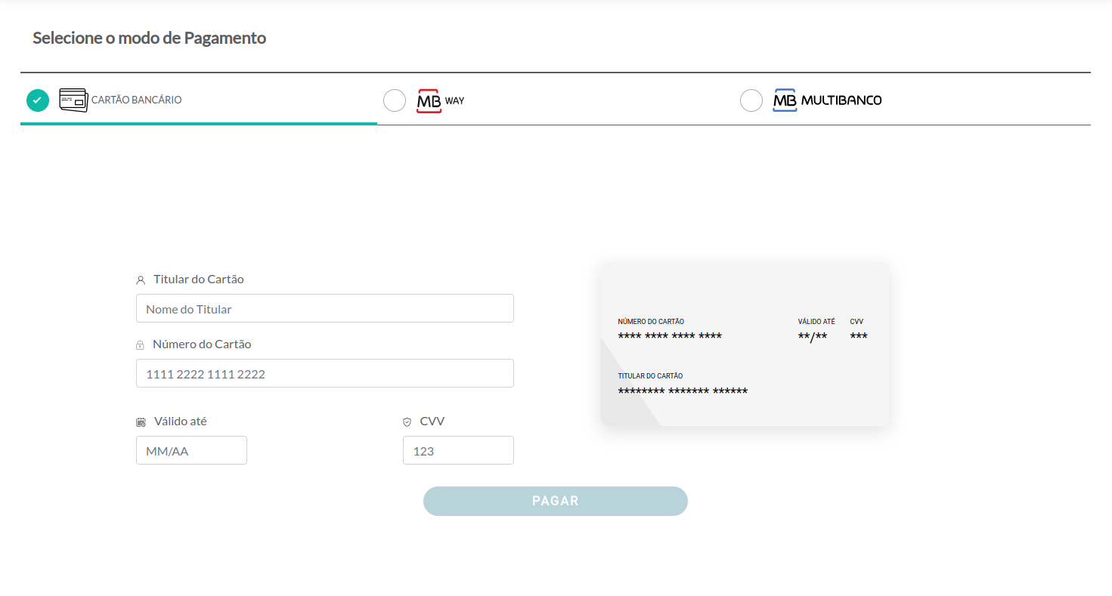Click the person icon beside Titular do Cartão
This screenshot has height=596, width=1112.
[140, 279]
